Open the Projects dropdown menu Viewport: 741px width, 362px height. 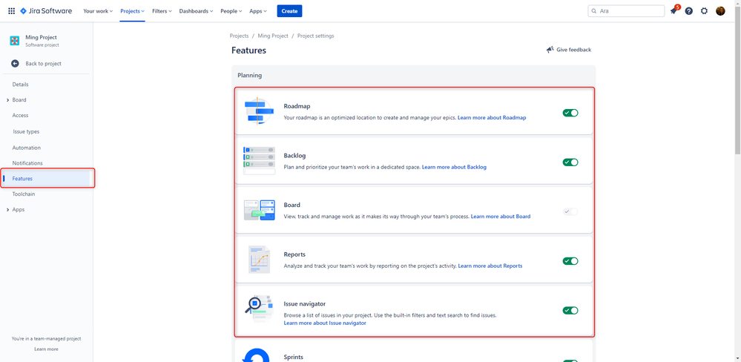pyautogui.click(x=132, y=11)
